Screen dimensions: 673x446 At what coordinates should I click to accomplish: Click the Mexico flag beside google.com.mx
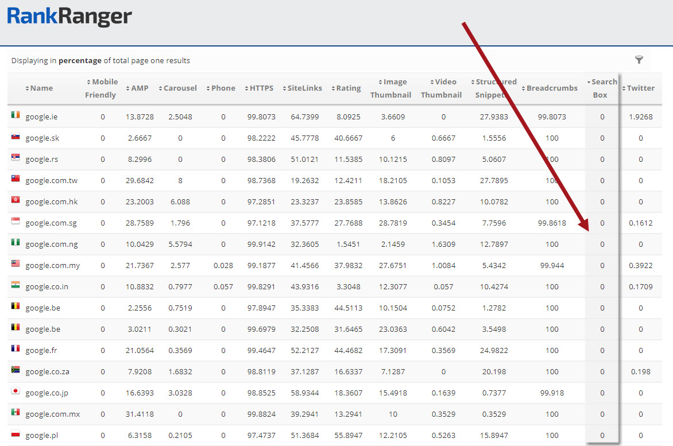tap(16, 413)
